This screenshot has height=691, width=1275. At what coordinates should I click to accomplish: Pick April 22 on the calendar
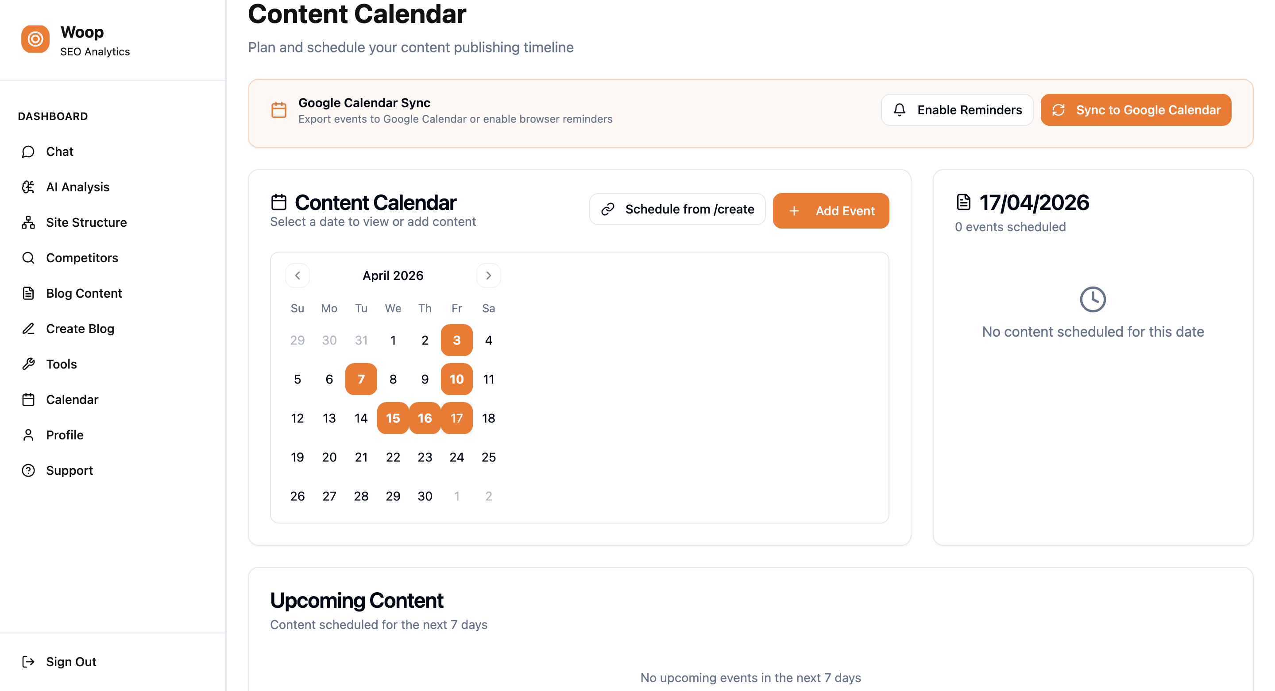pos(393,457)
